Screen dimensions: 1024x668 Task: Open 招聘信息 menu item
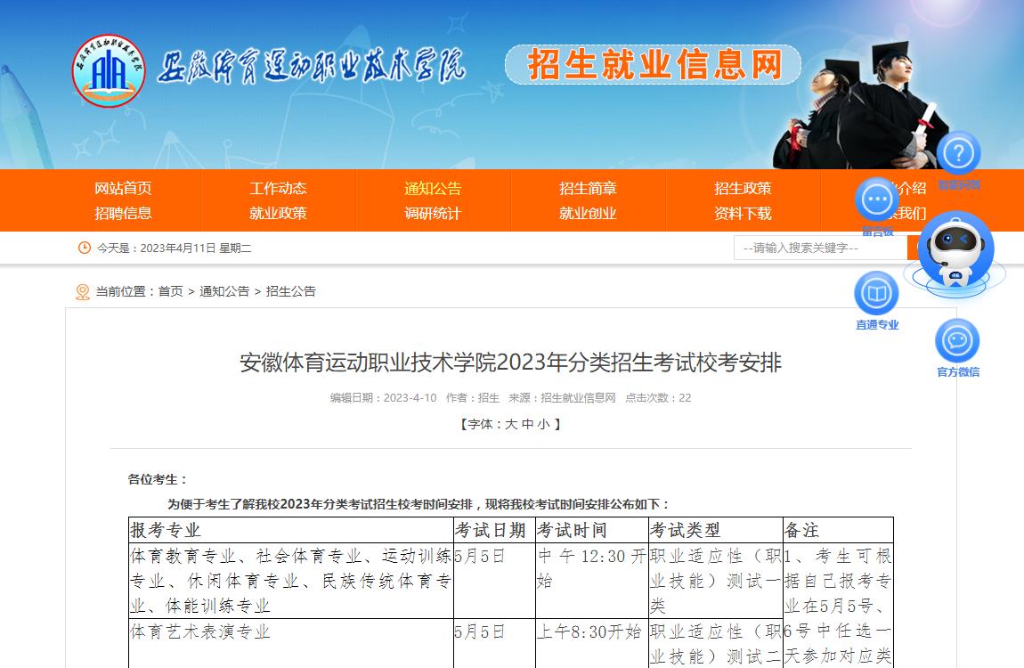point(123,214)
